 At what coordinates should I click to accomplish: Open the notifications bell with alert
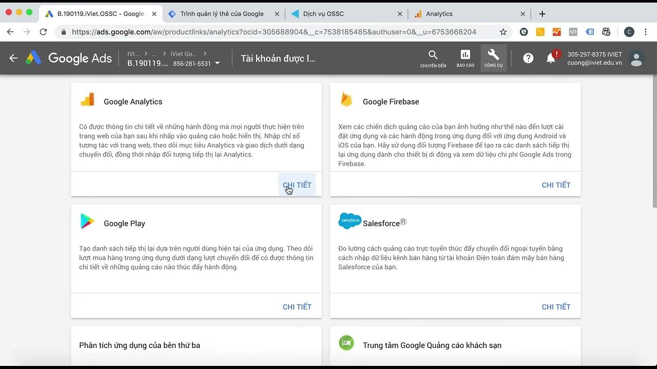(x=551, y=57)
